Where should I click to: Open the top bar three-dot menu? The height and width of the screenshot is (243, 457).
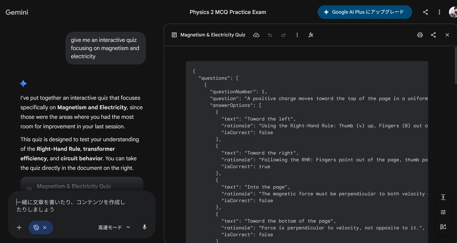point(439,12)
